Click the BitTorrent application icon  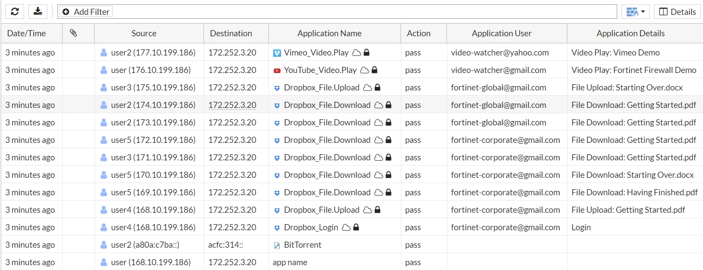277,245
